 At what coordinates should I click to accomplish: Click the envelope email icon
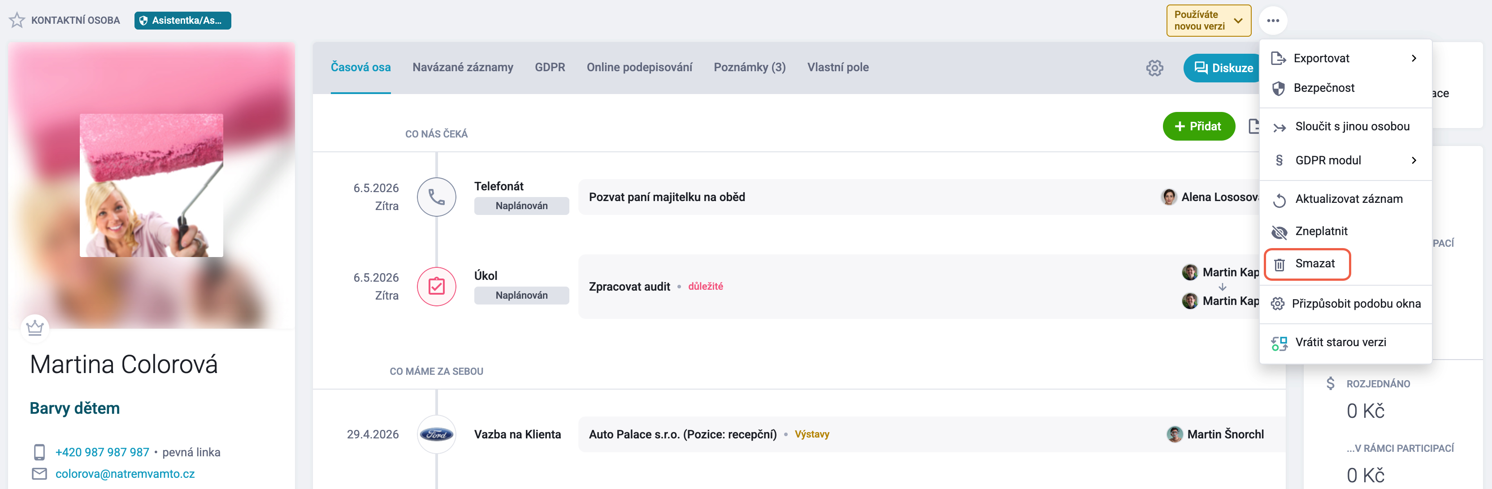39,474
